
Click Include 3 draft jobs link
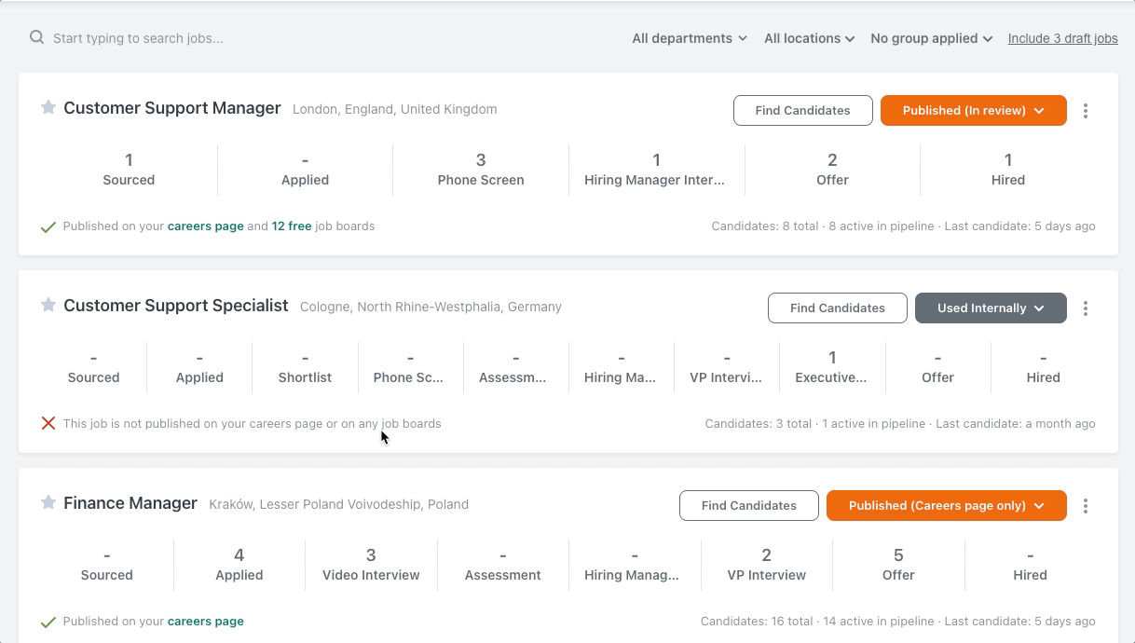coord(1063,38)
